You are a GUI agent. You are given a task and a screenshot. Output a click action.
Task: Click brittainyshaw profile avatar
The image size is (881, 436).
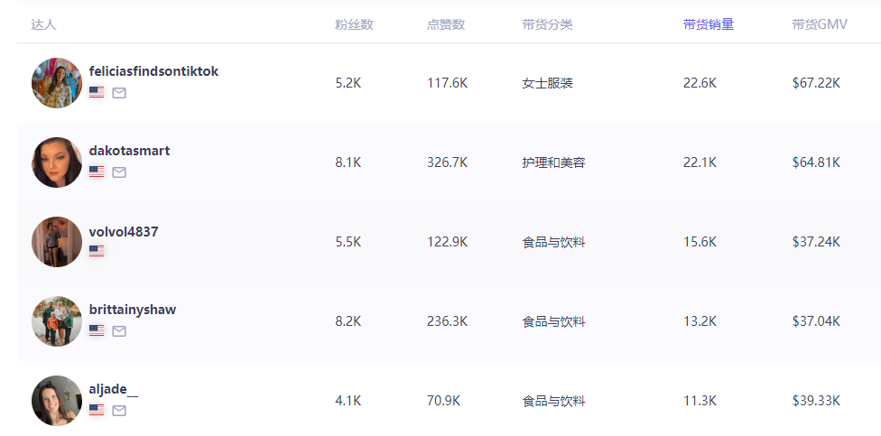[57, 321]
